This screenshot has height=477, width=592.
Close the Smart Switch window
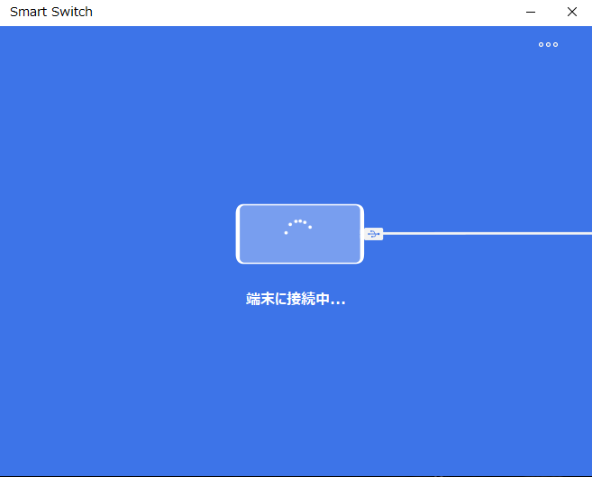point(572,12)
